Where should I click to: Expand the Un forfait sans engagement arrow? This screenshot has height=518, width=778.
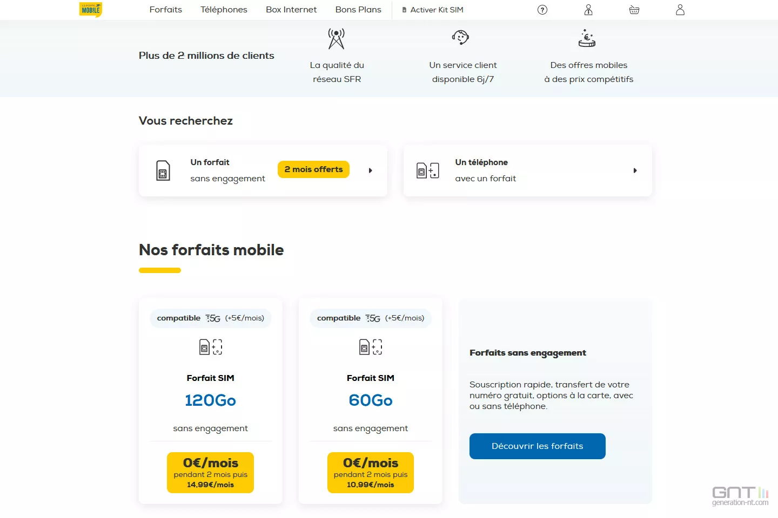371,171
